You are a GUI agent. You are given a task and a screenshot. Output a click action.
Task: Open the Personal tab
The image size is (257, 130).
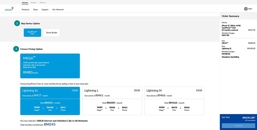tap(25, 3)
